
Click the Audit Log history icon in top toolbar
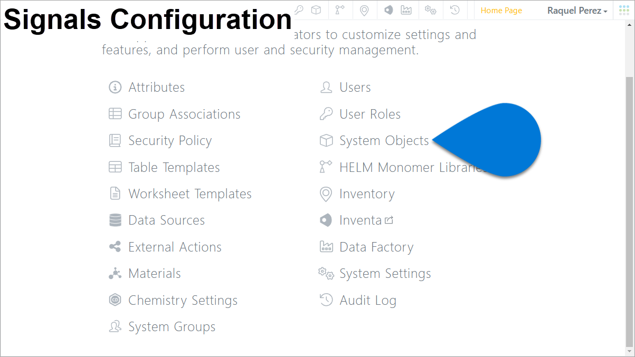[454, 10]
